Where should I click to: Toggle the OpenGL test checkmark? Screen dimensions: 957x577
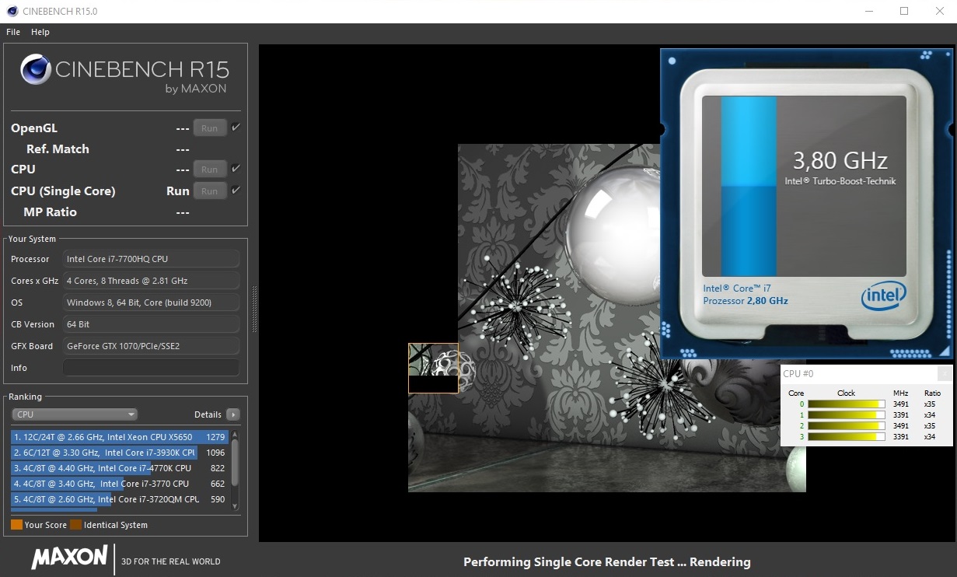[236, 128]
